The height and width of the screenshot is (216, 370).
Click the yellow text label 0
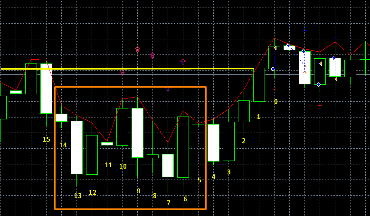276,101
